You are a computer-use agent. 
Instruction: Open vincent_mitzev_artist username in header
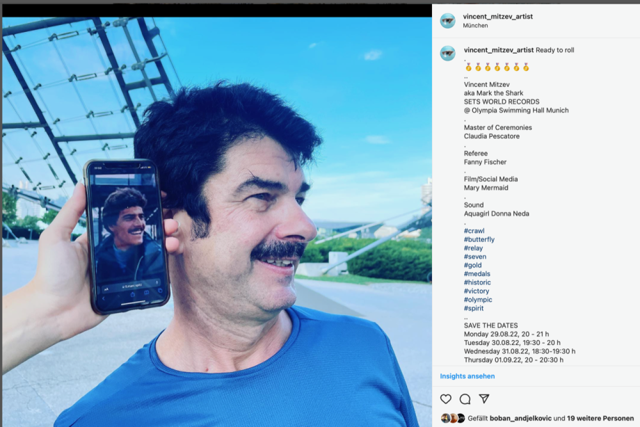[x=497, y=16]
